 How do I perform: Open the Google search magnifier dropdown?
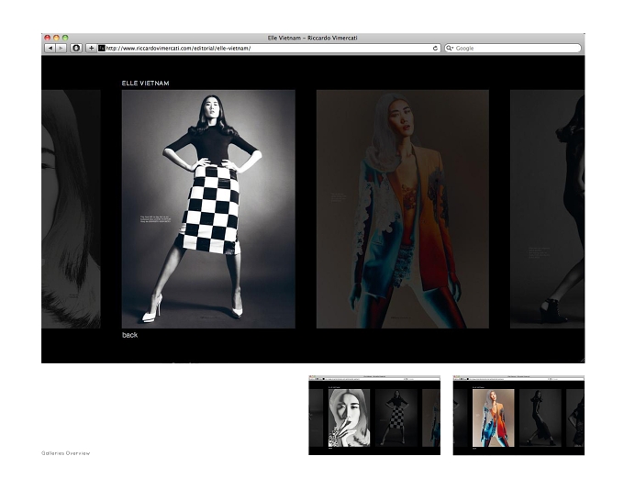coord(450,48)
